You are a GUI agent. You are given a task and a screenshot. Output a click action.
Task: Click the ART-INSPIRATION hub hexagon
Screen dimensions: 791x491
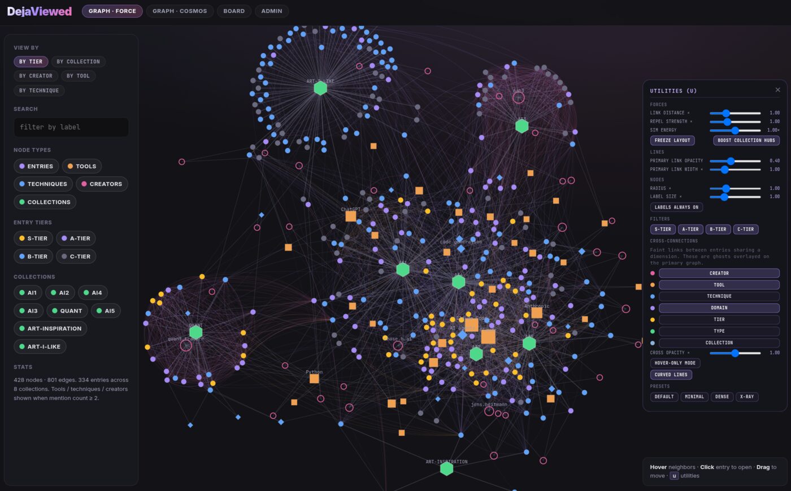click(x=446, y=468)
